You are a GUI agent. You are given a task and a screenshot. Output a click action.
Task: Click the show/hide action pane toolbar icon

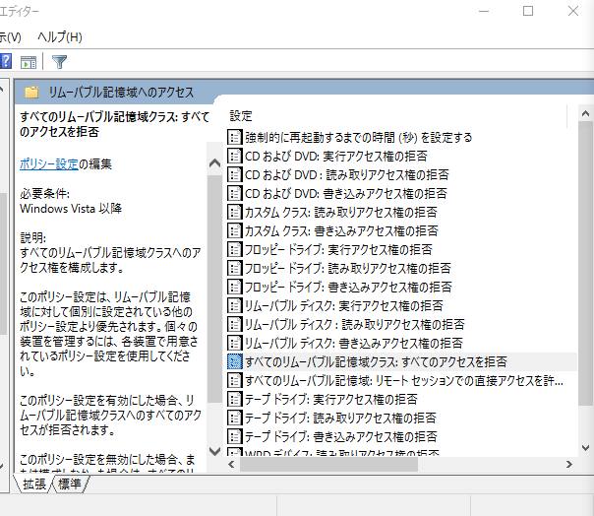click(x=29, y=62)
